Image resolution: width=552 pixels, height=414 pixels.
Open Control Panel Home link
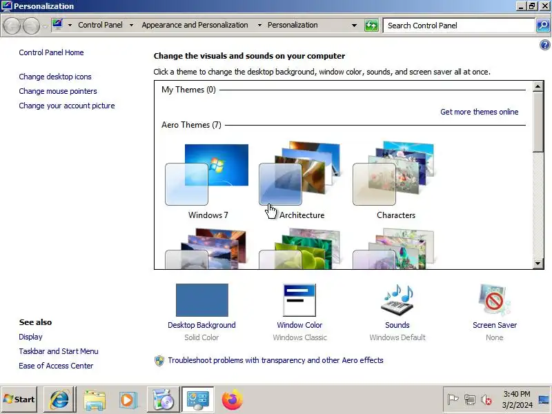coord(51,52)
